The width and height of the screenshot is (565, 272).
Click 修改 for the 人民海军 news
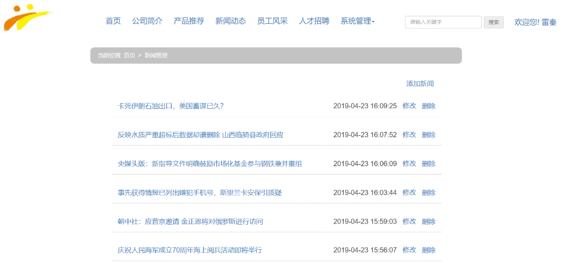coord(409,250)
